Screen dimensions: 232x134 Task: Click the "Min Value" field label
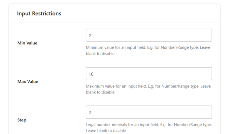pyautogui.click(x=27, y=43)
